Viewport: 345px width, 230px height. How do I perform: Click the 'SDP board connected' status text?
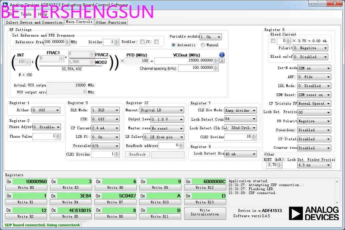coord(42,225)
